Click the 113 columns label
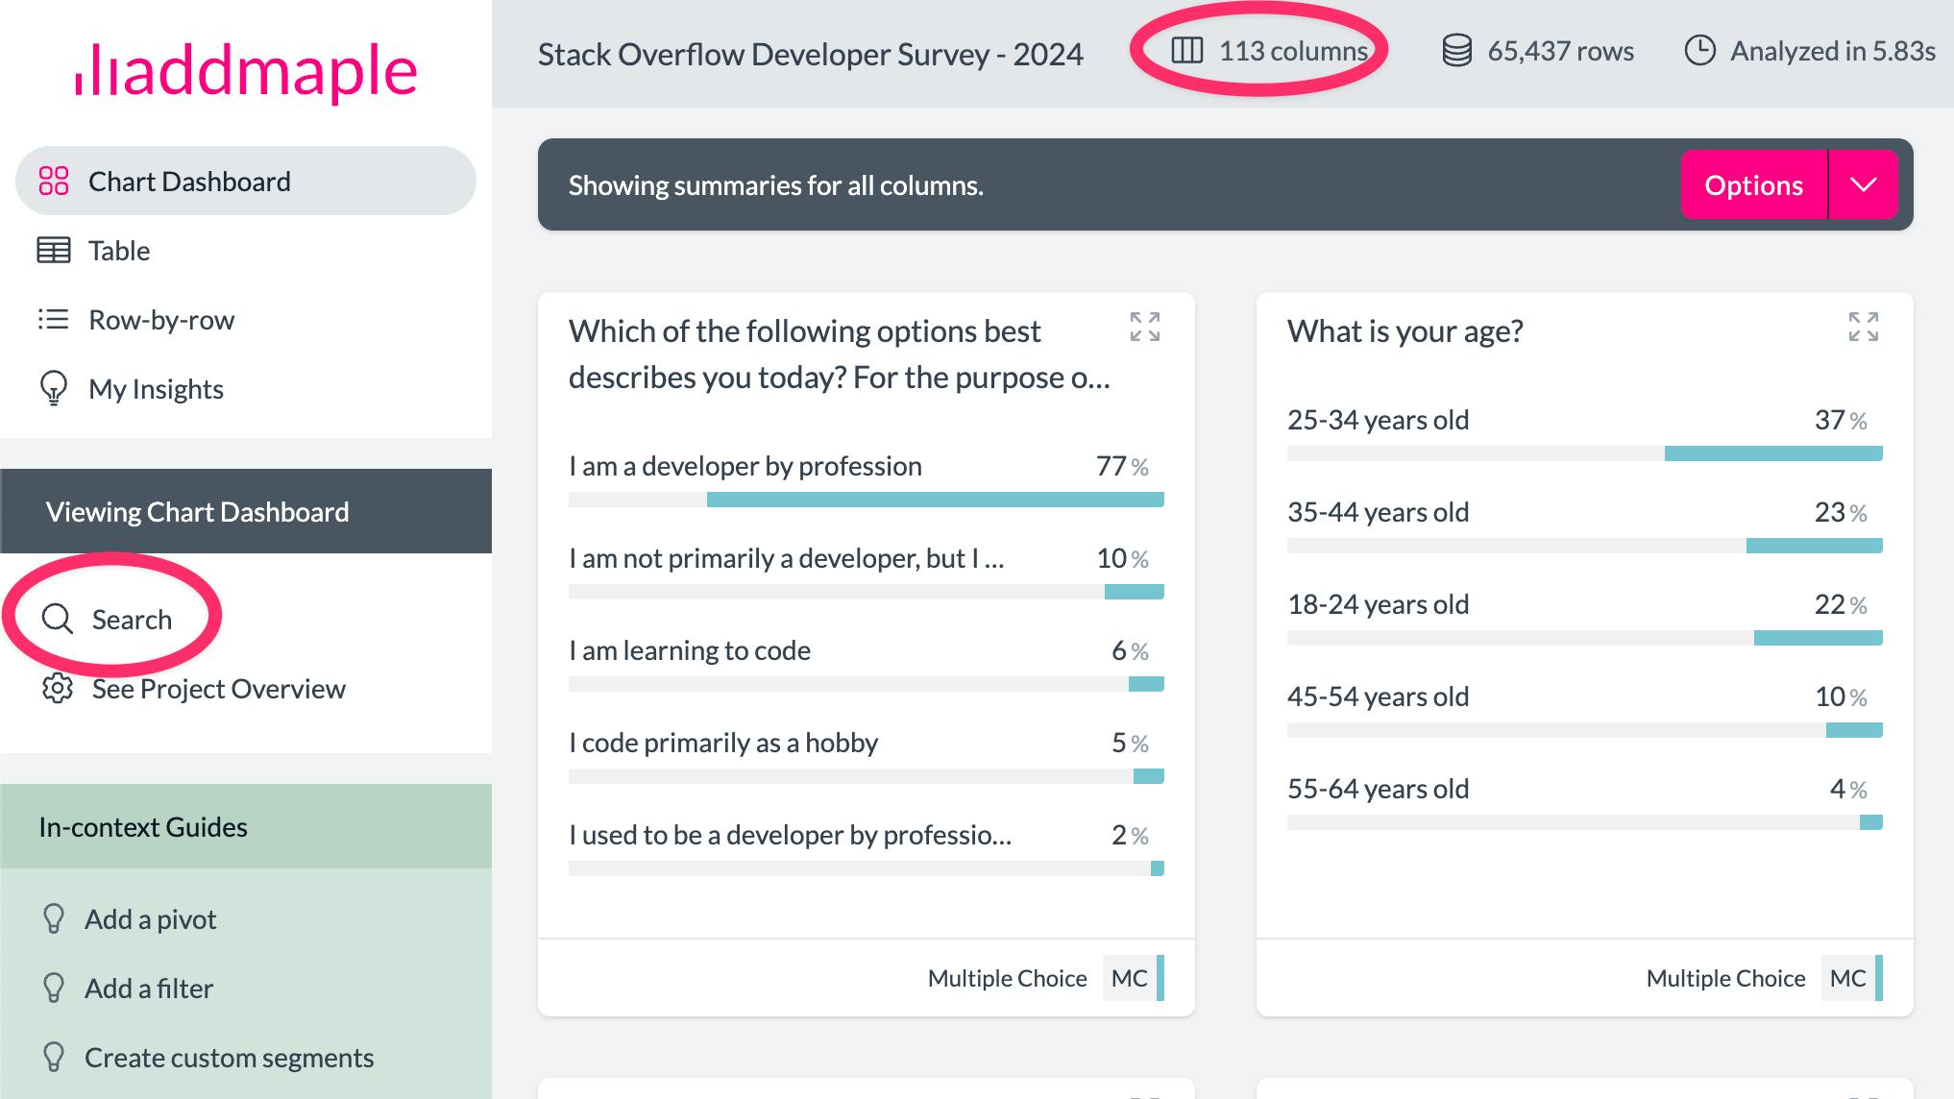The height and width of the screenshot is (1099, 1954). 1293,51
